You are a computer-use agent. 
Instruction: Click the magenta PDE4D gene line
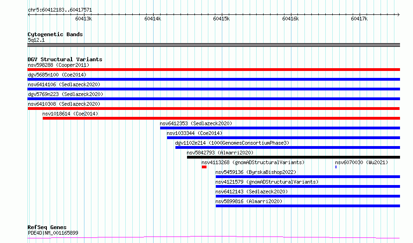[x=213, y=237]
